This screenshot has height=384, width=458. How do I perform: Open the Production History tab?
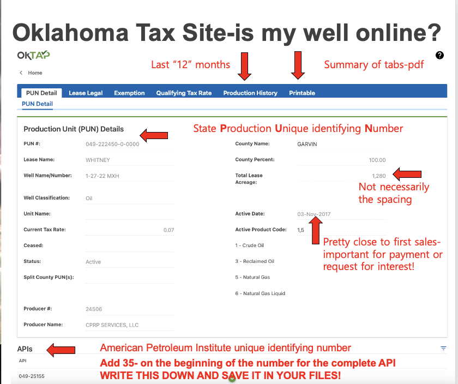pos(250,93)
